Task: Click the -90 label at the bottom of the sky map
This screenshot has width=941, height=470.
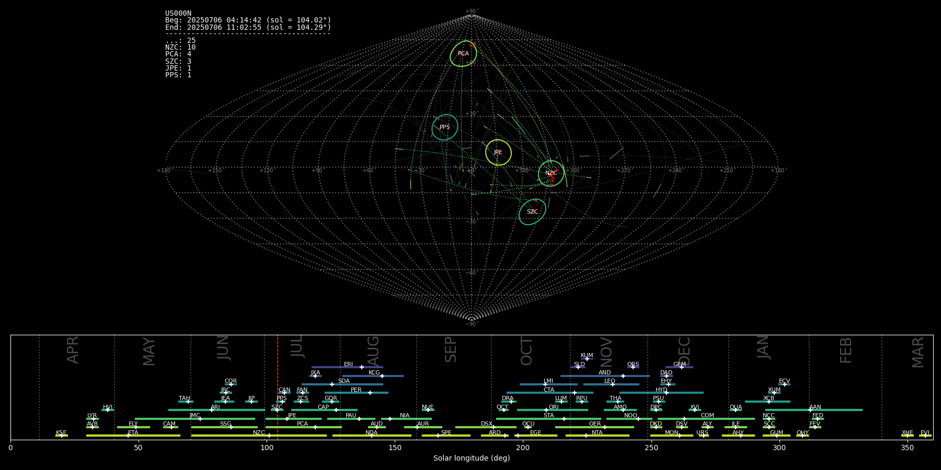Action: pyautogui.click(x=472, y=324)
